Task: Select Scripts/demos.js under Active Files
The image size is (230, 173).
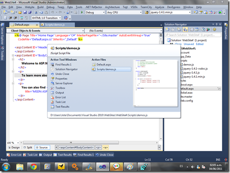Action: (111, 69)
